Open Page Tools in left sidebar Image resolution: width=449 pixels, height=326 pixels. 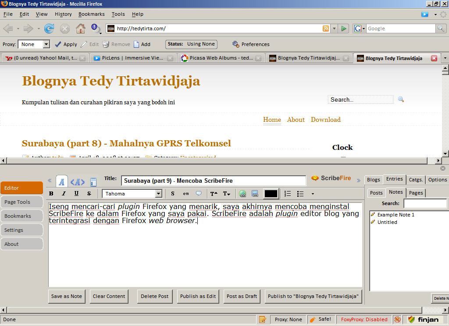(22, 202)
